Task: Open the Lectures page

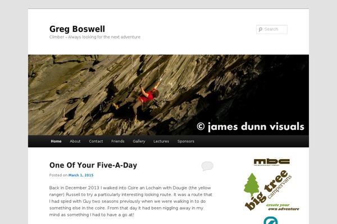Action: (x=161, y=141)
